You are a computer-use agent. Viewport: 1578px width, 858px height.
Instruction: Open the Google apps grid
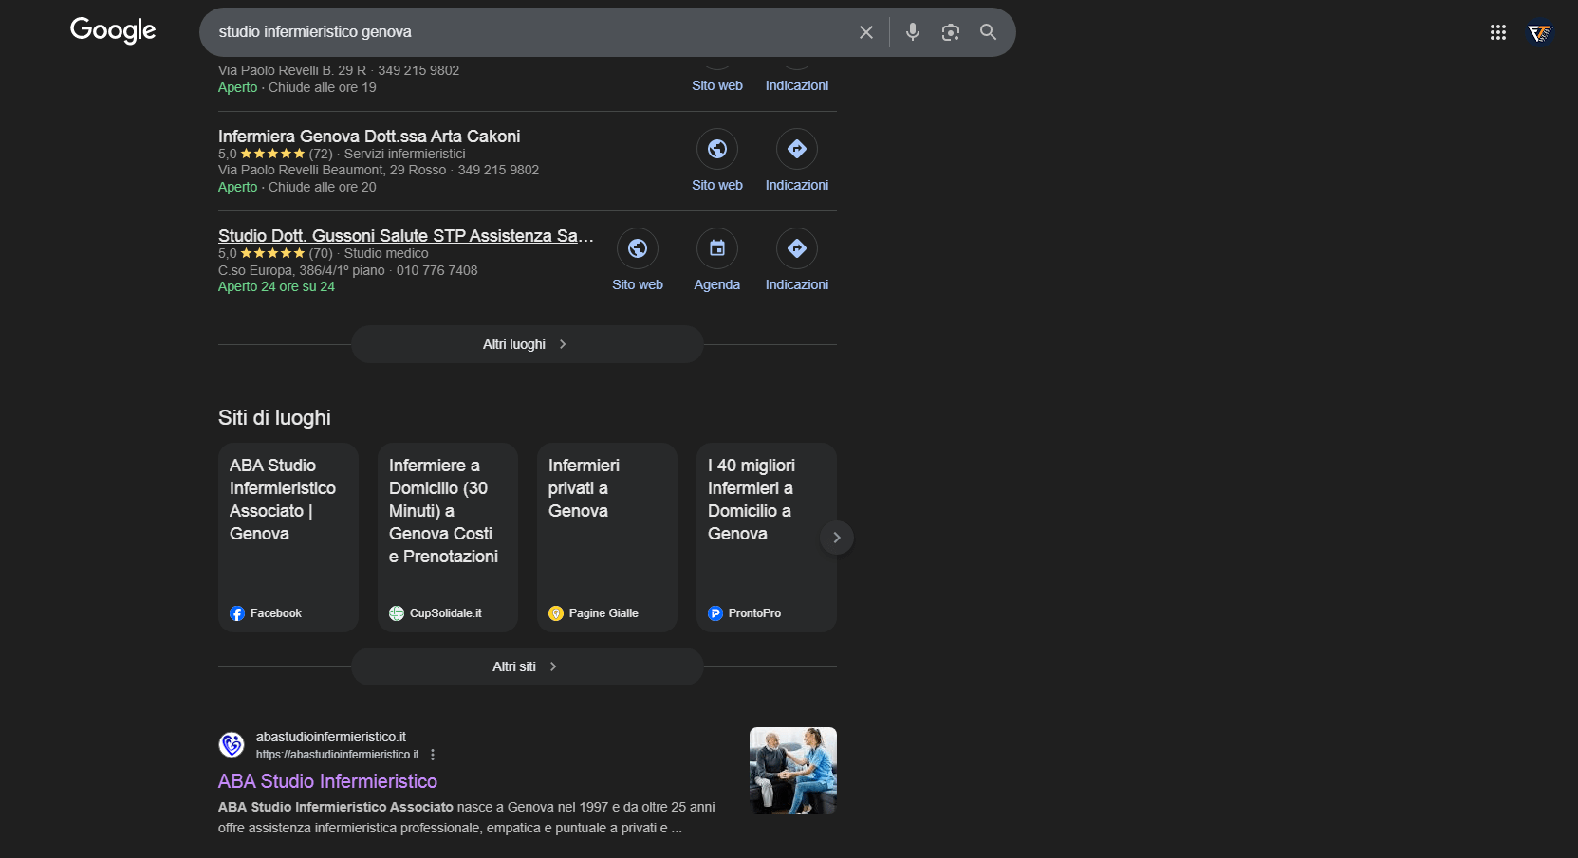1497,32
